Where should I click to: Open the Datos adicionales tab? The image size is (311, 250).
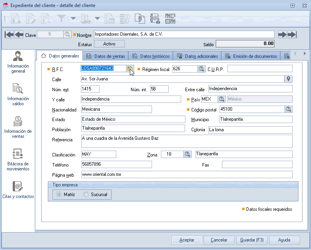(x=197, y=56)
